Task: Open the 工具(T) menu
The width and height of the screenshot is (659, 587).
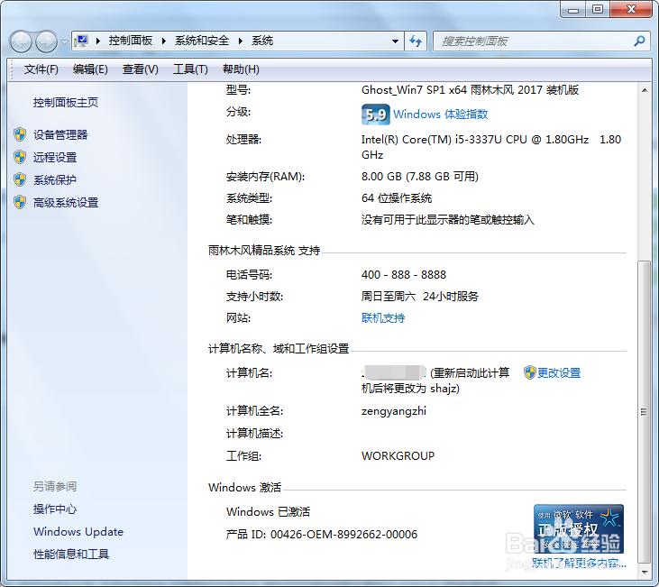Action: 190,69
